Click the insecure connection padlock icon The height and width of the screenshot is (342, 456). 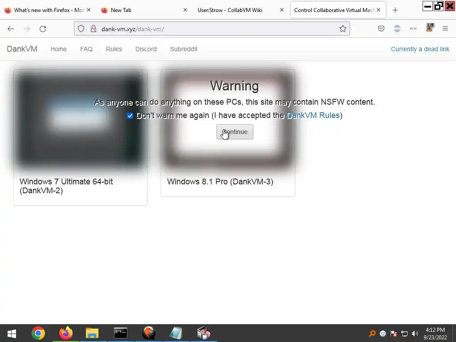(94, 29)
